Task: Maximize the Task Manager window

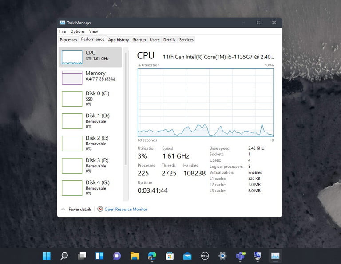Action: (x=258, y=23)
